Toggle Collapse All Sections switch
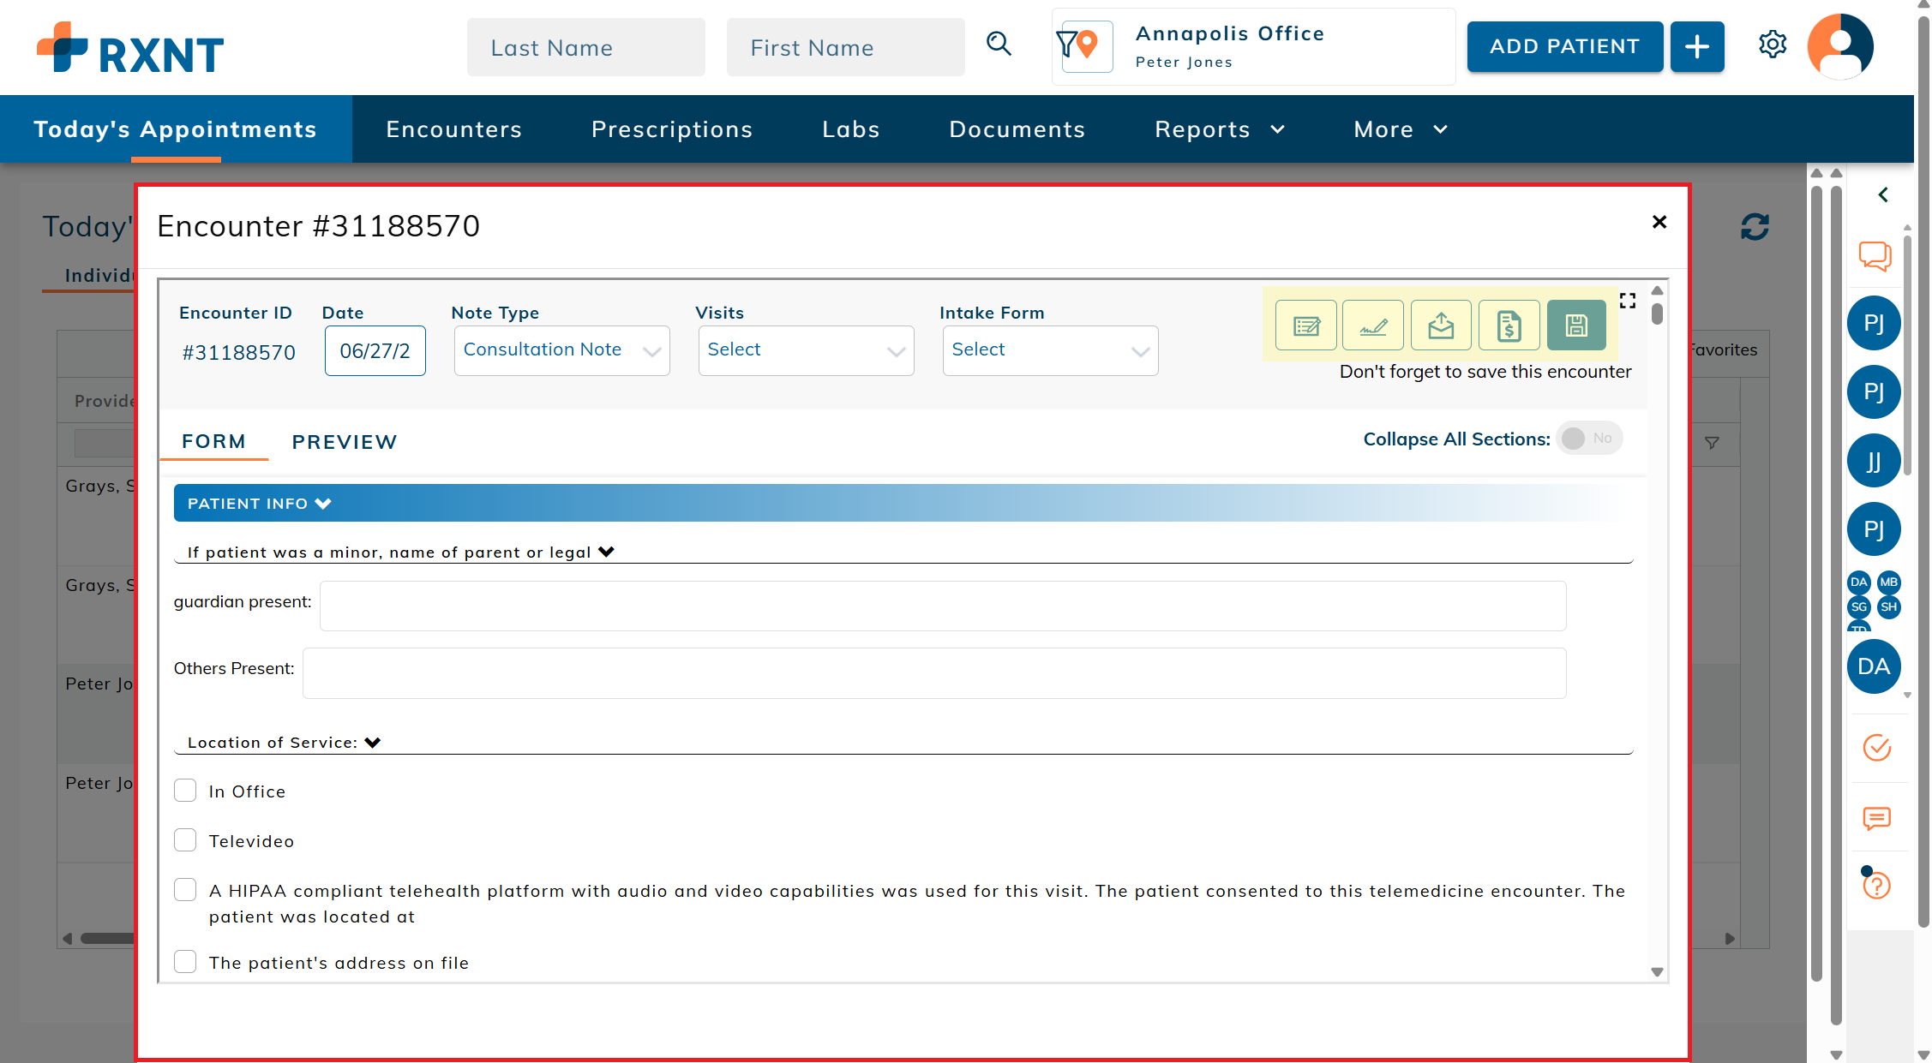 pyautogui.click(x=1588, y=439)
